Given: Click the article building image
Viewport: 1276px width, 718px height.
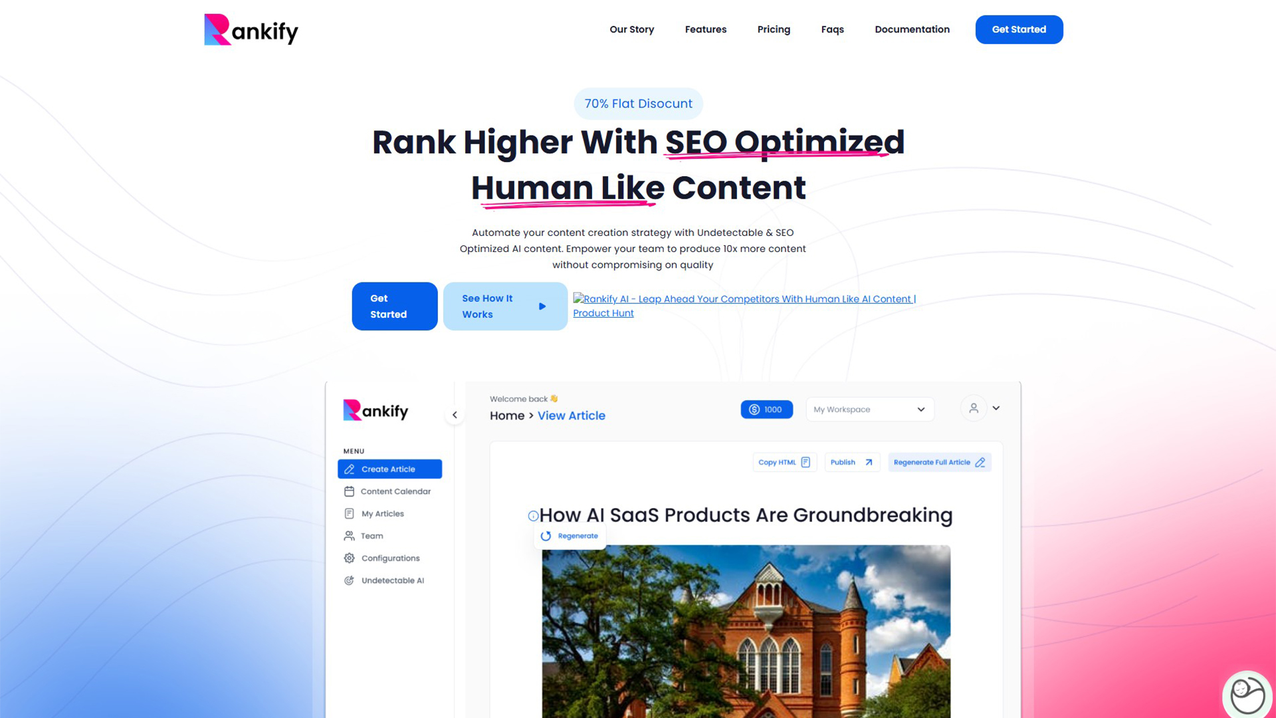Looking at the screenshot, I should pyautogui.click(x=746, y=632).
